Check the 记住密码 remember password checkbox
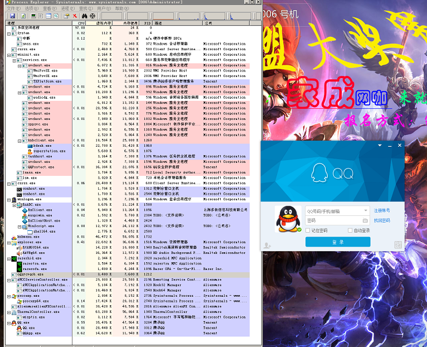The width and height of the screenshot is (427, 347). 308,230
